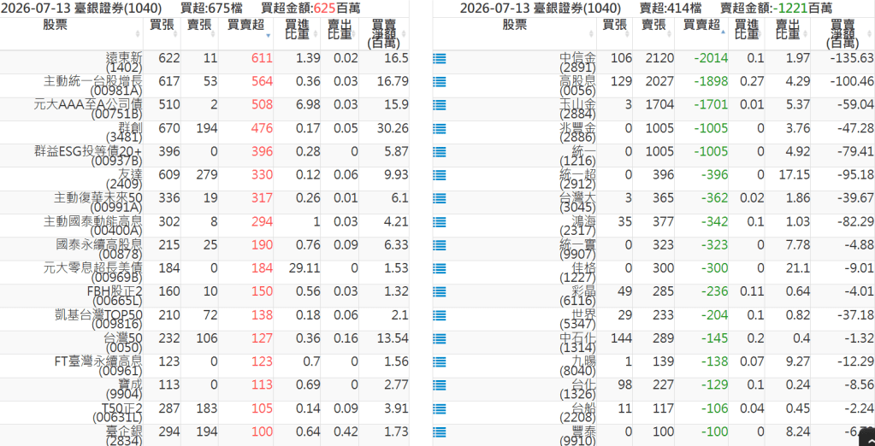
Task: Sort 買超 table by 買張 column
Action: tap(162, 34)
